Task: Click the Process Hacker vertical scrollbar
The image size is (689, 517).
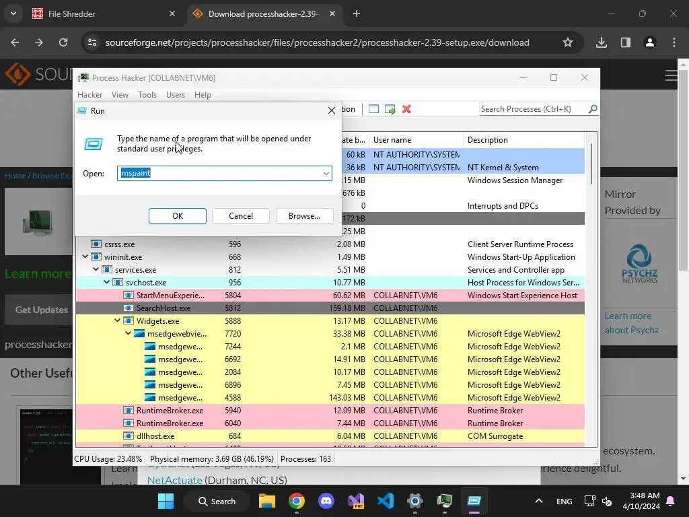Action: pos(591,164)
